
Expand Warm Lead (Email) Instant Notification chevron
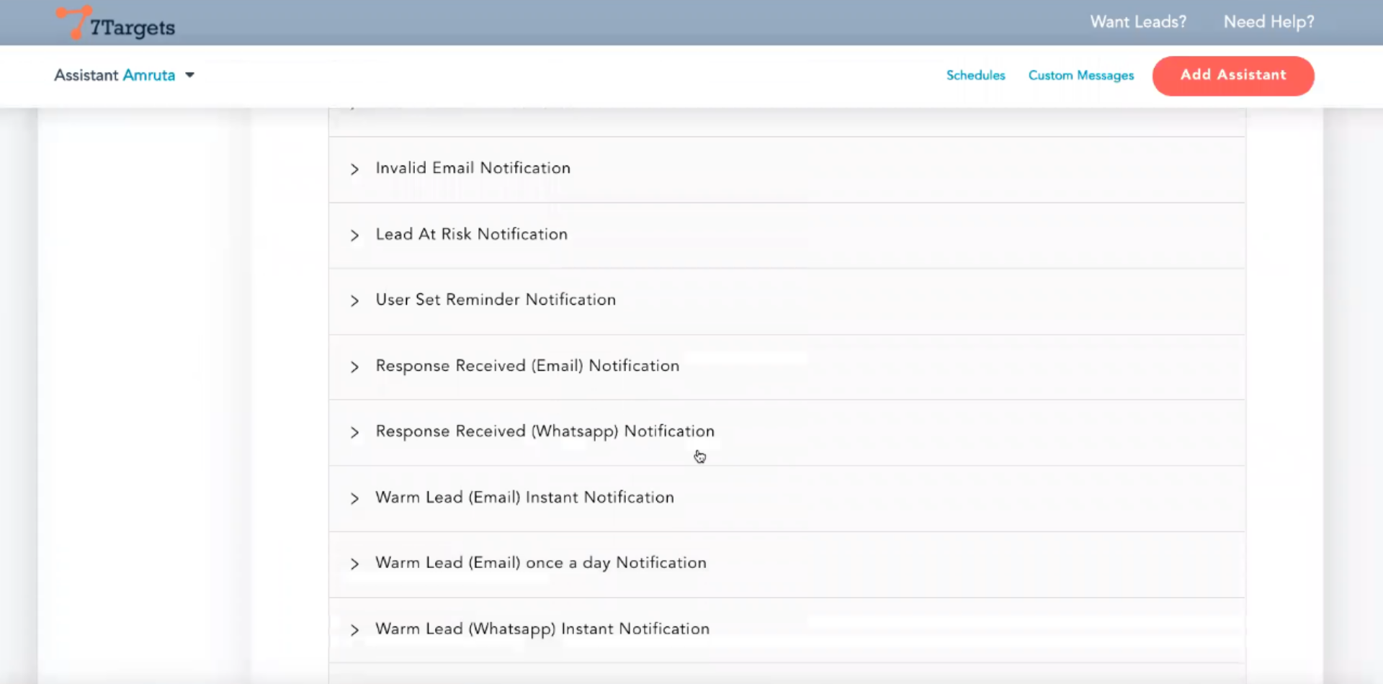pos(354,498)
